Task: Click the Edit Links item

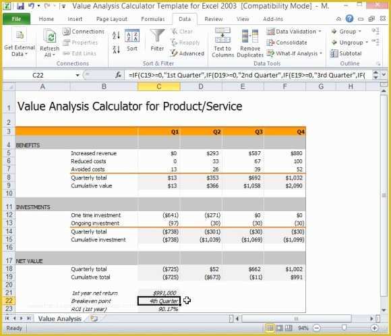Action: pos(80,53)
